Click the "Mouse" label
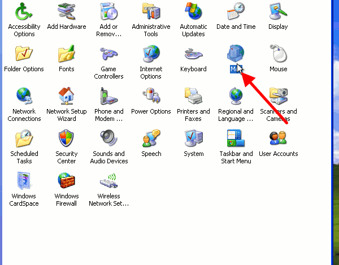 [278, 69]
